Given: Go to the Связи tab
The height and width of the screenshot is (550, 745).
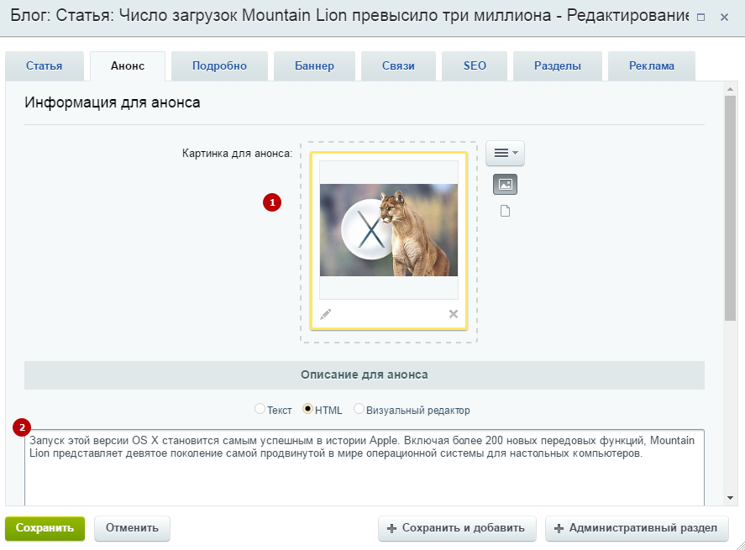Looking at the screenshot, I should coord(398,66).
